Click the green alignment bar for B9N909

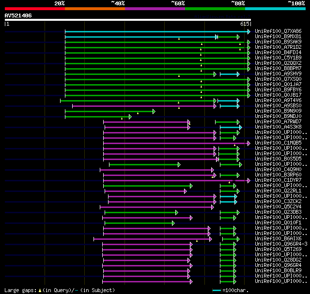click(x=110, y=112)
